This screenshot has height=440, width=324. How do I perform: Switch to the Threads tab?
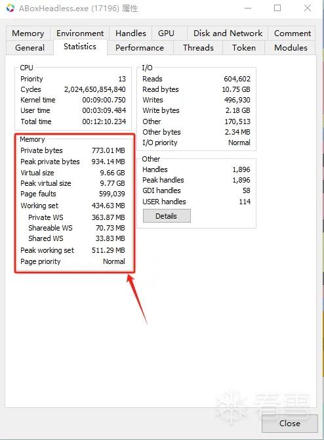(x=198, y=48)
